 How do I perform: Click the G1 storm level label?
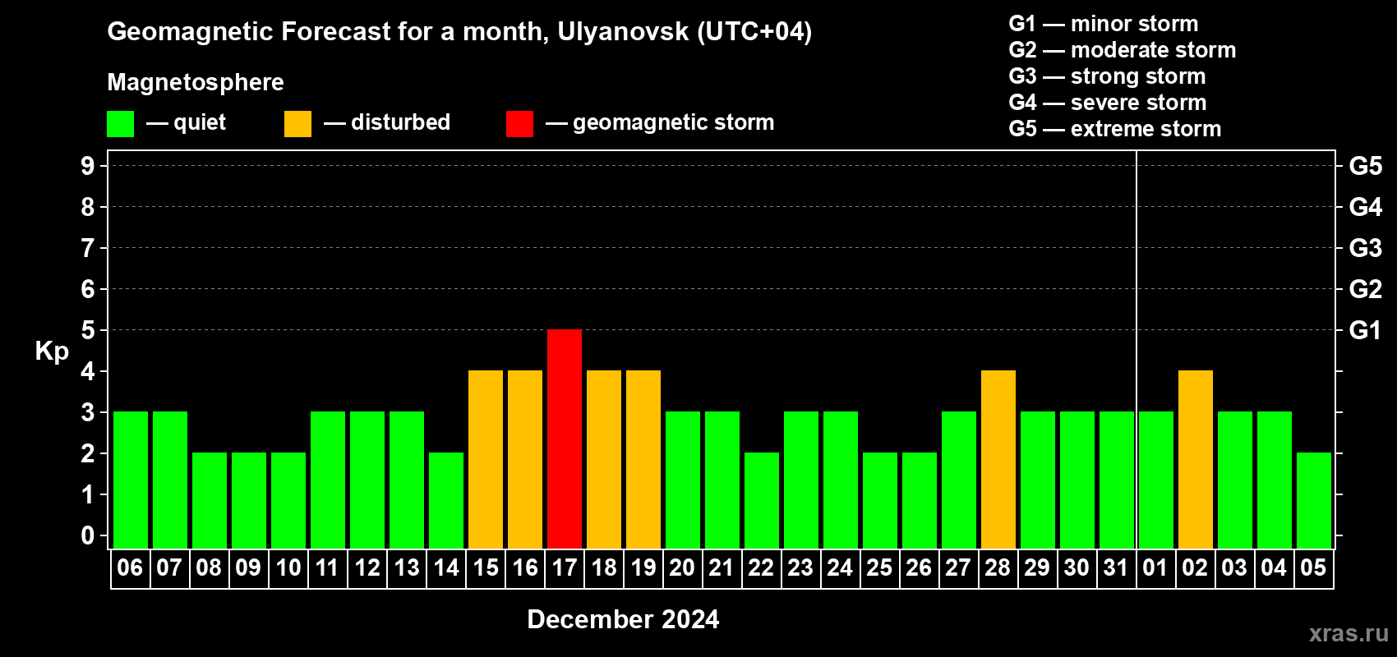pos(1365,330)
